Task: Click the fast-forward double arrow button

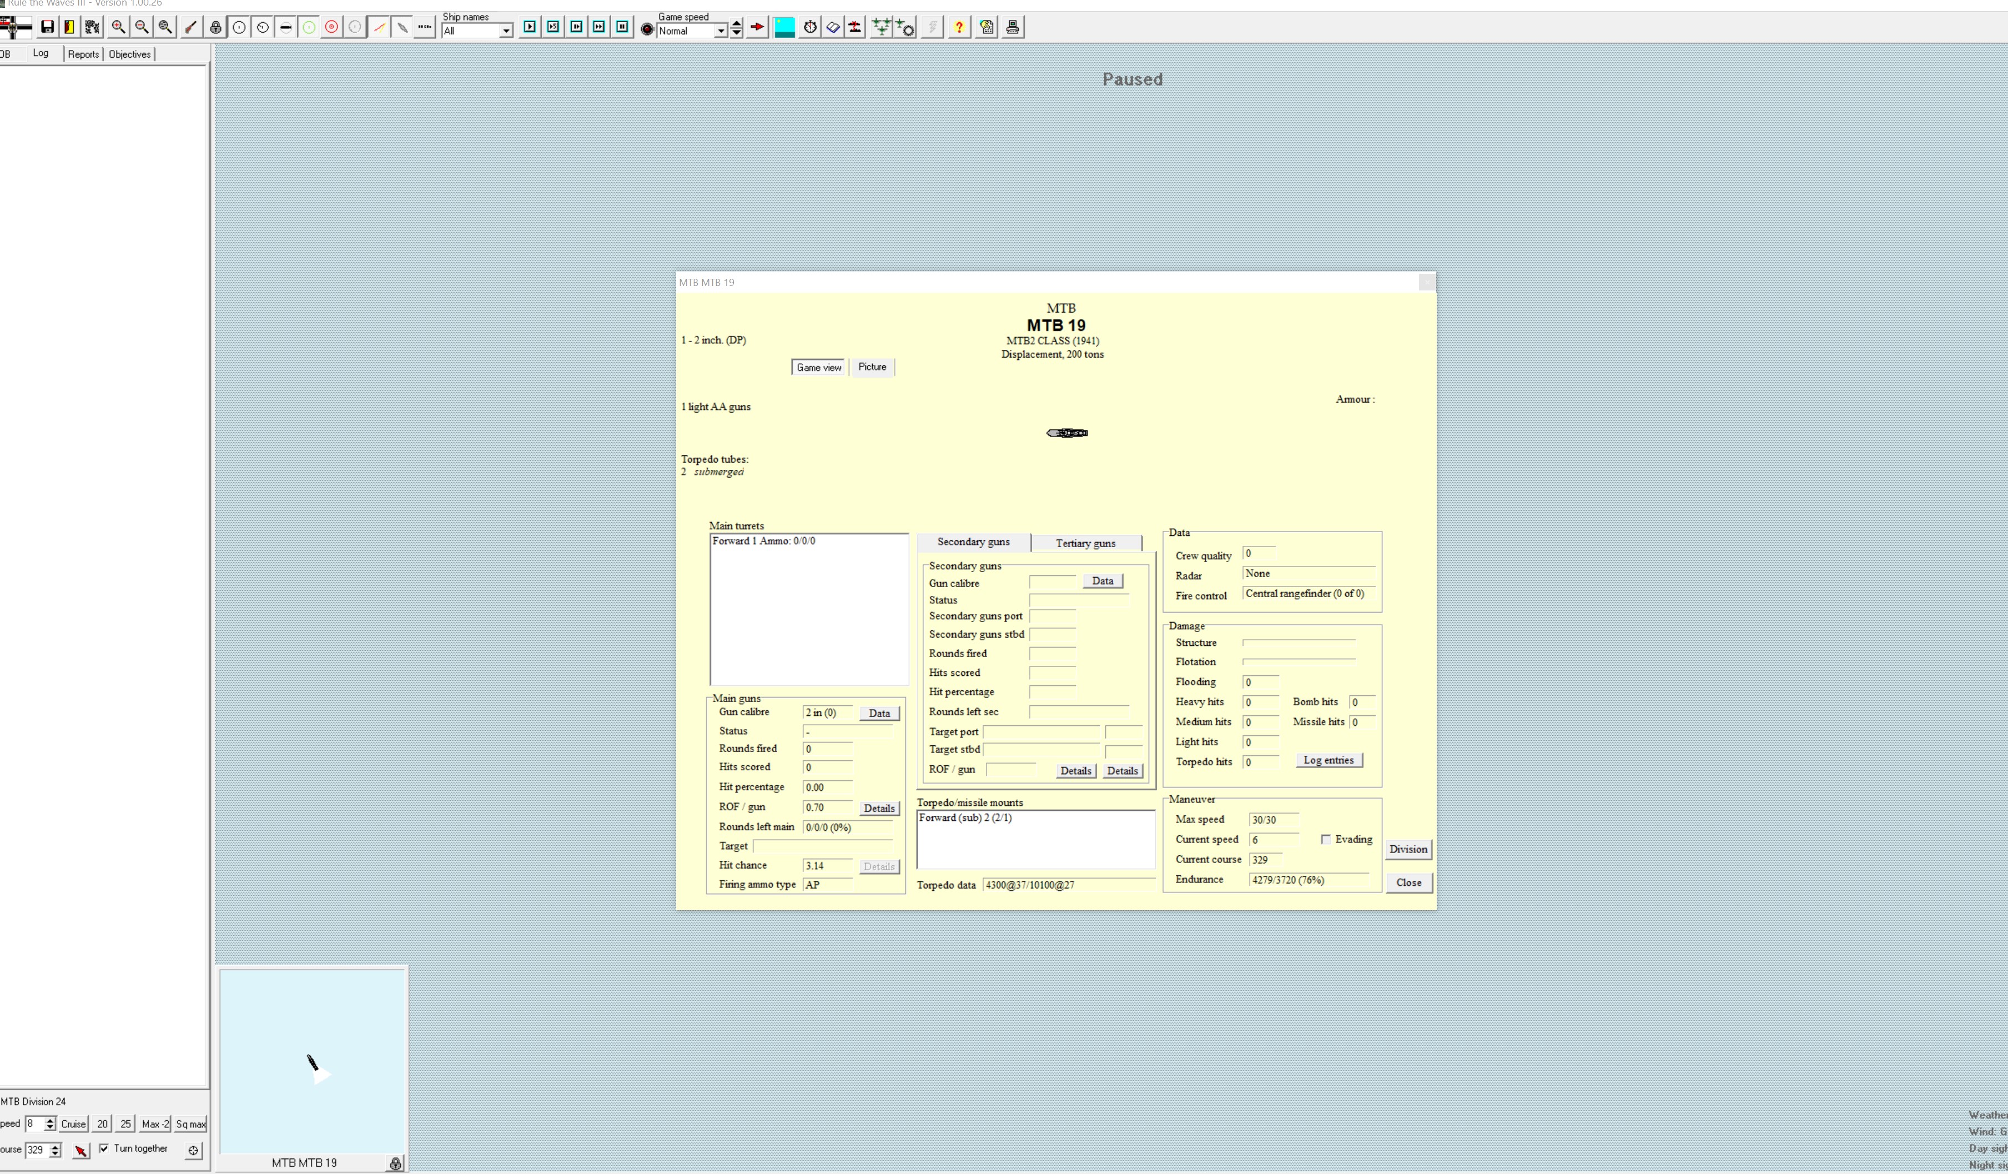Action: 599,27
